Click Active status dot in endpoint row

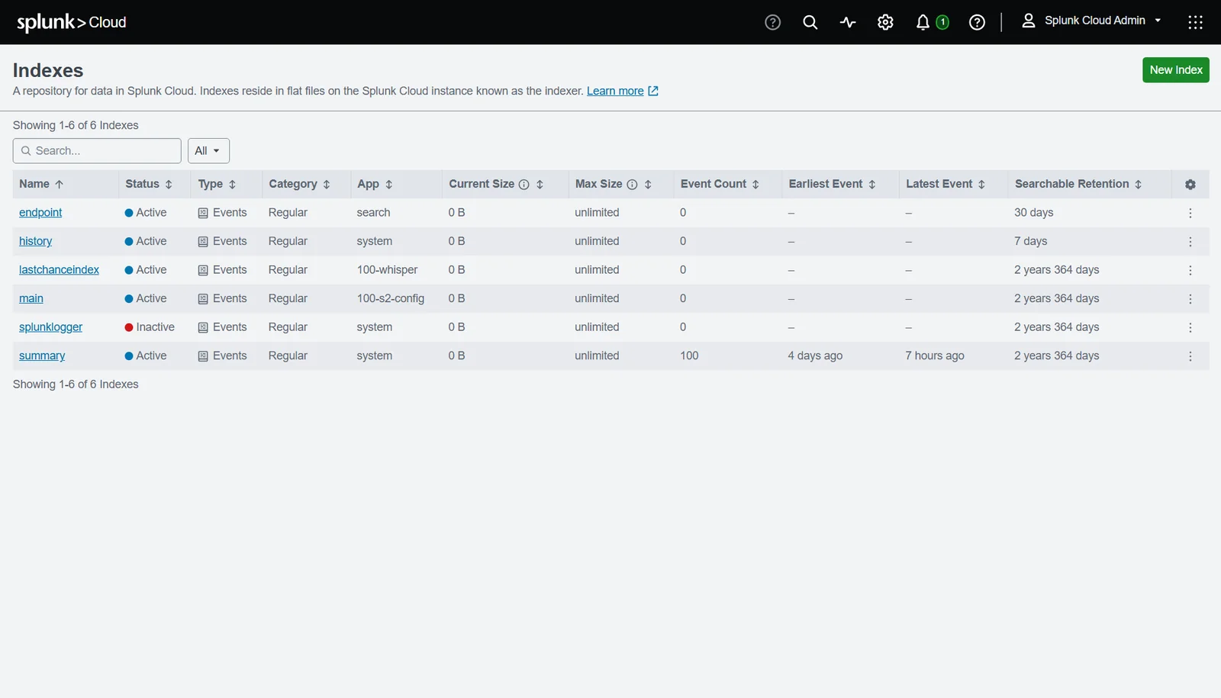pyautogui.click(x=129, y=213)
